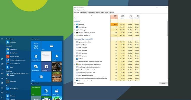Viewport: 191px width, 100px height.
Task: Open the Store tile
Action: click(41, 77)
